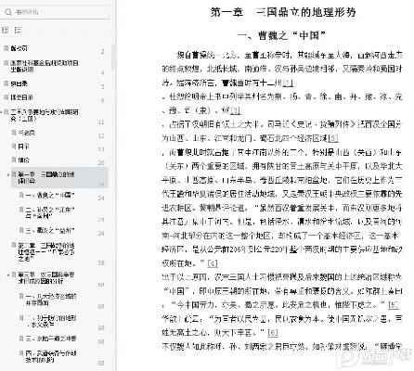Collapse the highlighted 第一章 bookmark entry
Image resolution: width=414 pixels, height=371 pixels.
point(8,174)
